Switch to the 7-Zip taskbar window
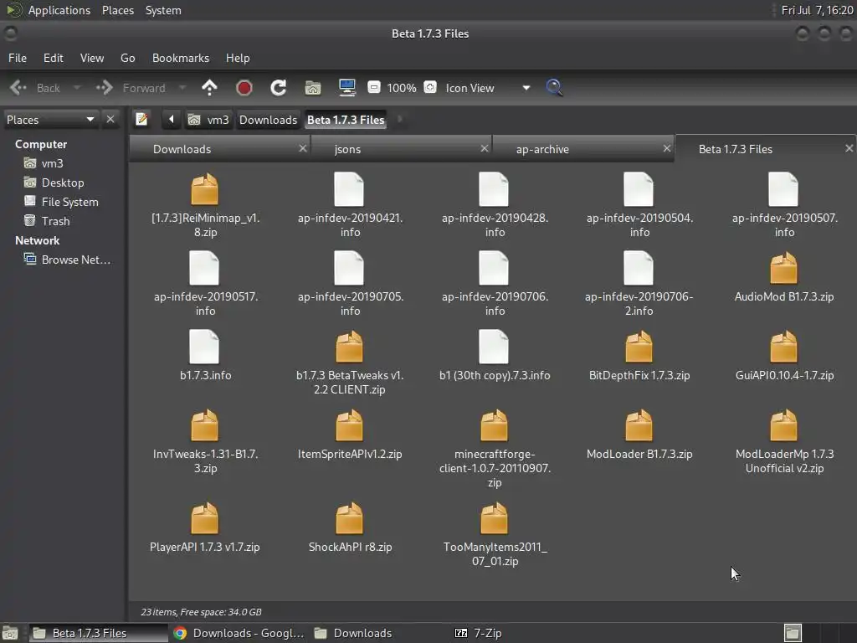The image size is (857, 643). 479,633
